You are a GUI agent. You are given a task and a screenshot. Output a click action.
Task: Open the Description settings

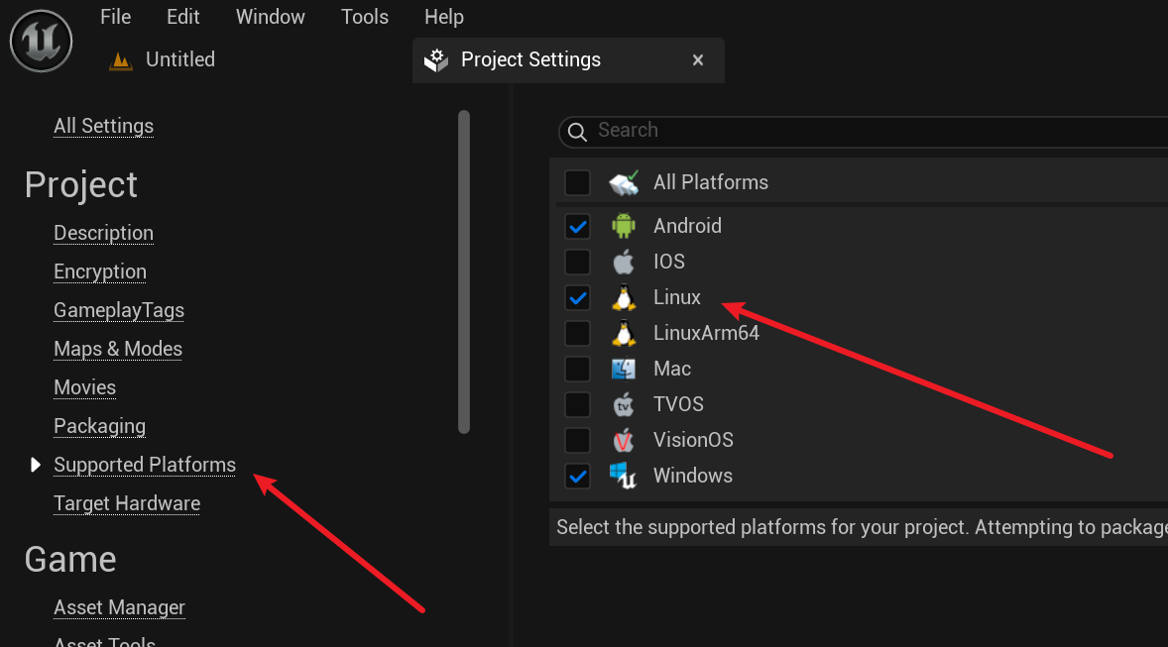pos(103,233)
